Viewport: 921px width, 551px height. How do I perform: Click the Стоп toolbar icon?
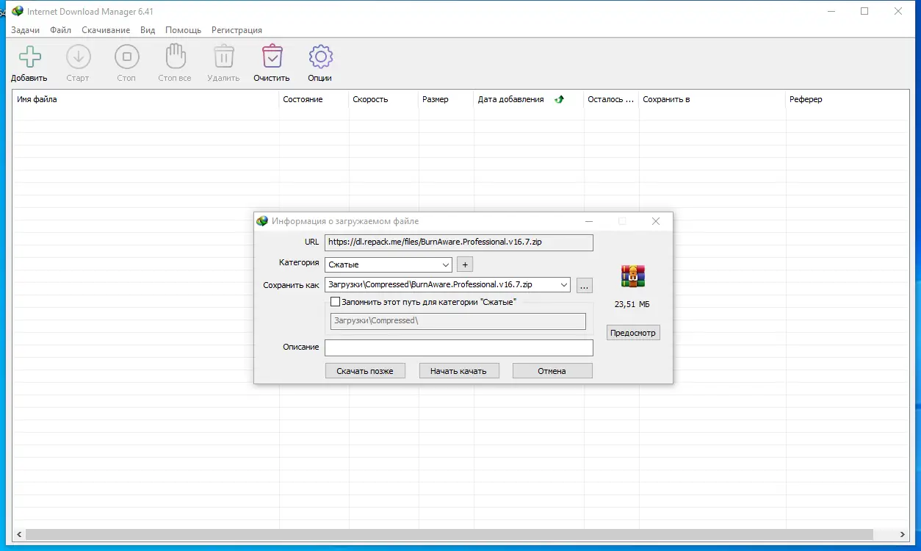click(x=126, y=57)
